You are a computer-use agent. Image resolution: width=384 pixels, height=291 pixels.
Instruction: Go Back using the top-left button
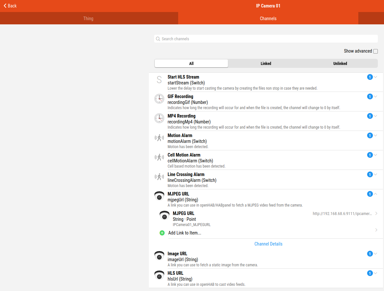tap(10, 6)
